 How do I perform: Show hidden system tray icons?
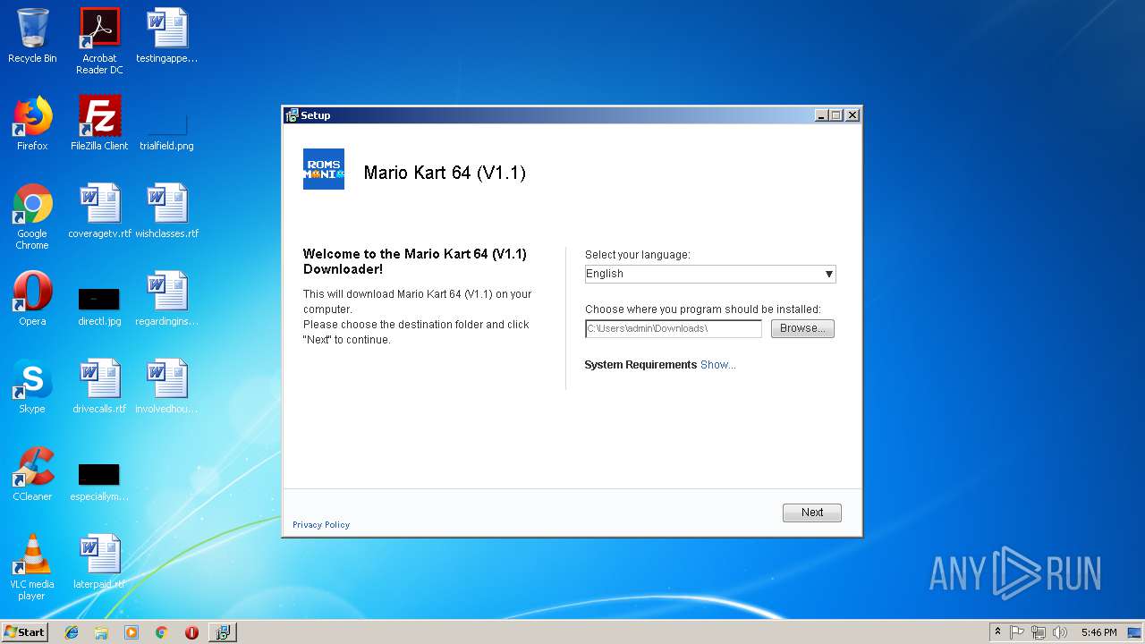998,632
